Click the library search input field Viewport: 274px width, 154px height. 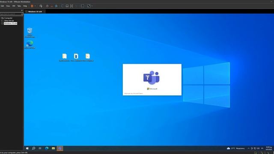click(x=10, y=14)
